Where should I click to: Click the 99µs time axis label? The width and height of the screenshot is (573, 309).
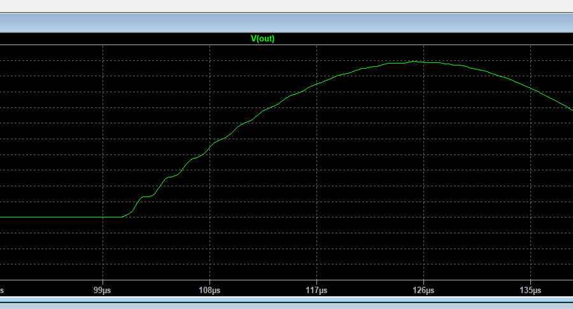pos(103,291)
